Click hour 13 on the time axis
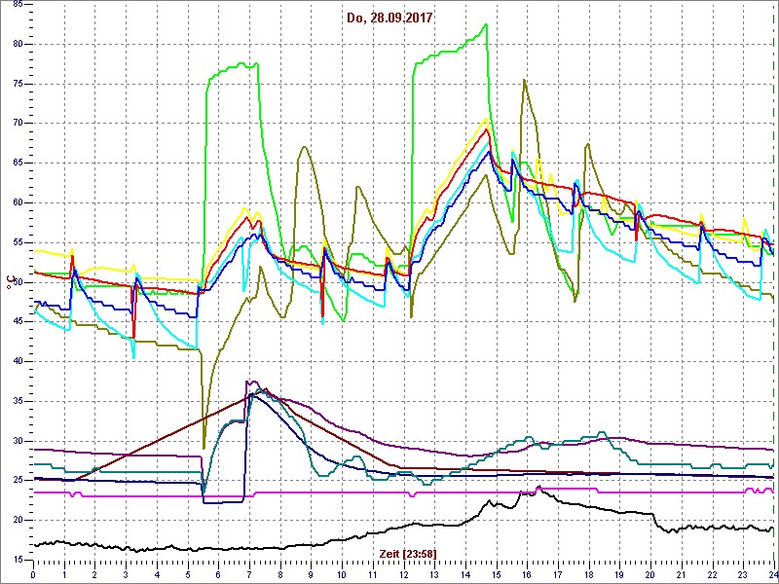779x584 pixels. 434,574
